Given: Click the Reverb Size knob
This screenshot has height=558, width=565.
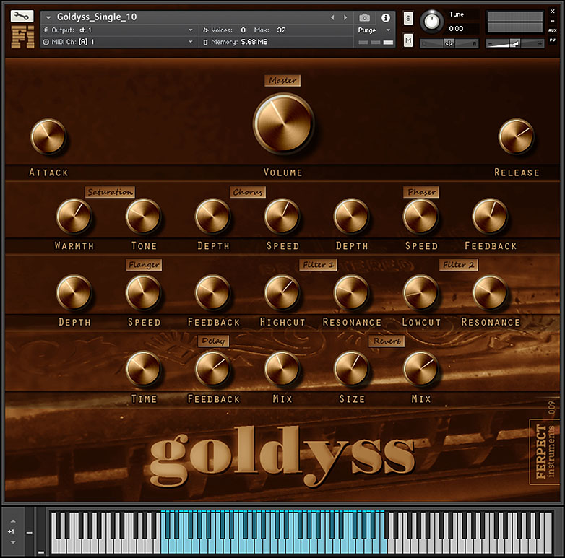Looking at the screenshot, I should [x=351, y=369].
